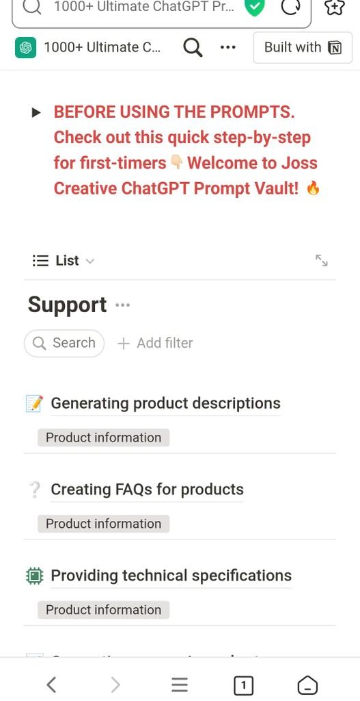Open the browser tab switcher showing 1
360x701 pixels.
coord(243,685)
